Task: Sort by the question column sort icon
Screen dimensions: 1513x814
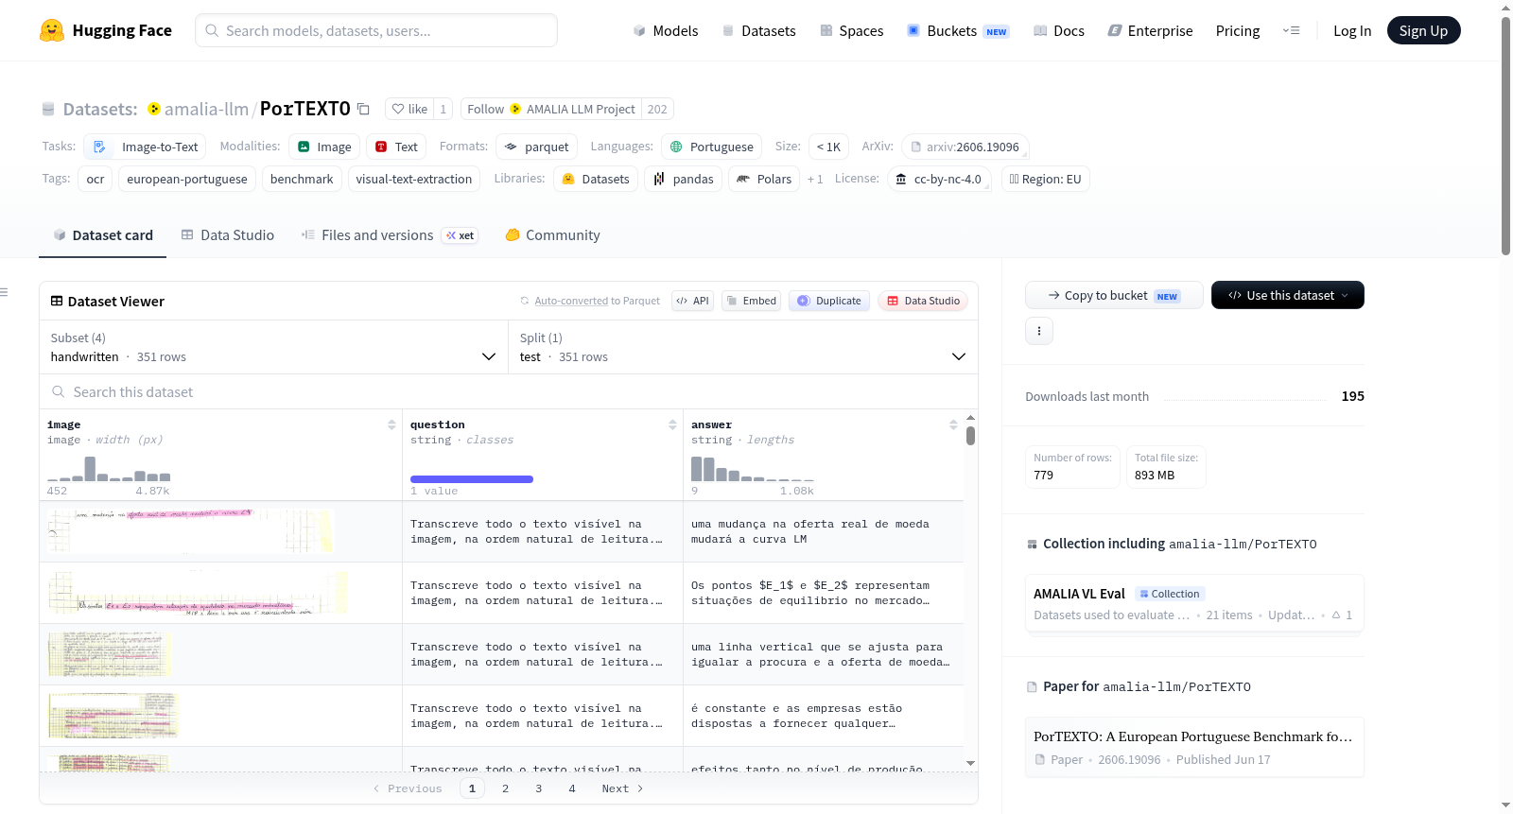Action: point(672,425)
